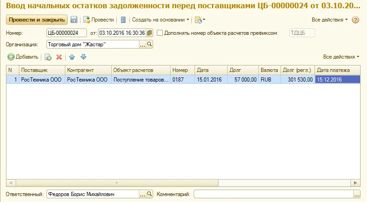Select РосТехника ООО in Контрагент column
Screen dimensions: 367x202
(x=88, y=79)
